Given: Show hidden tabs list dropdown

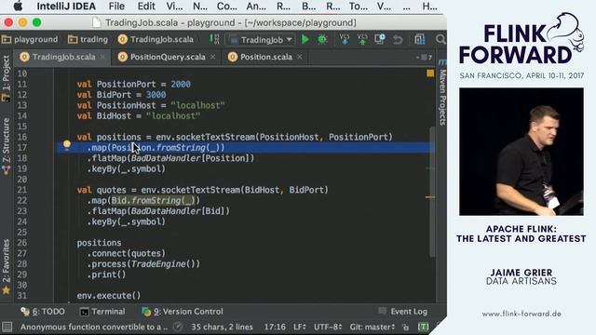Looking at the screenshot, I should 425,58.
